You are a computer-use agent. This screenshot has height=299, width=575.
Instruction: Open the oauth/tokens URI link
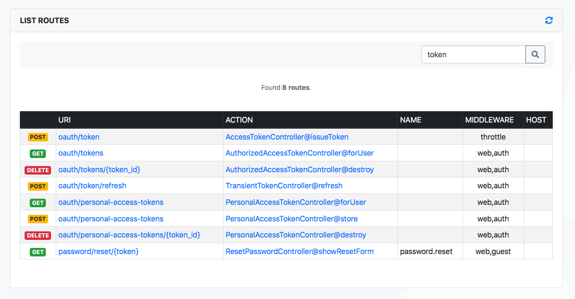coord(81,153)
